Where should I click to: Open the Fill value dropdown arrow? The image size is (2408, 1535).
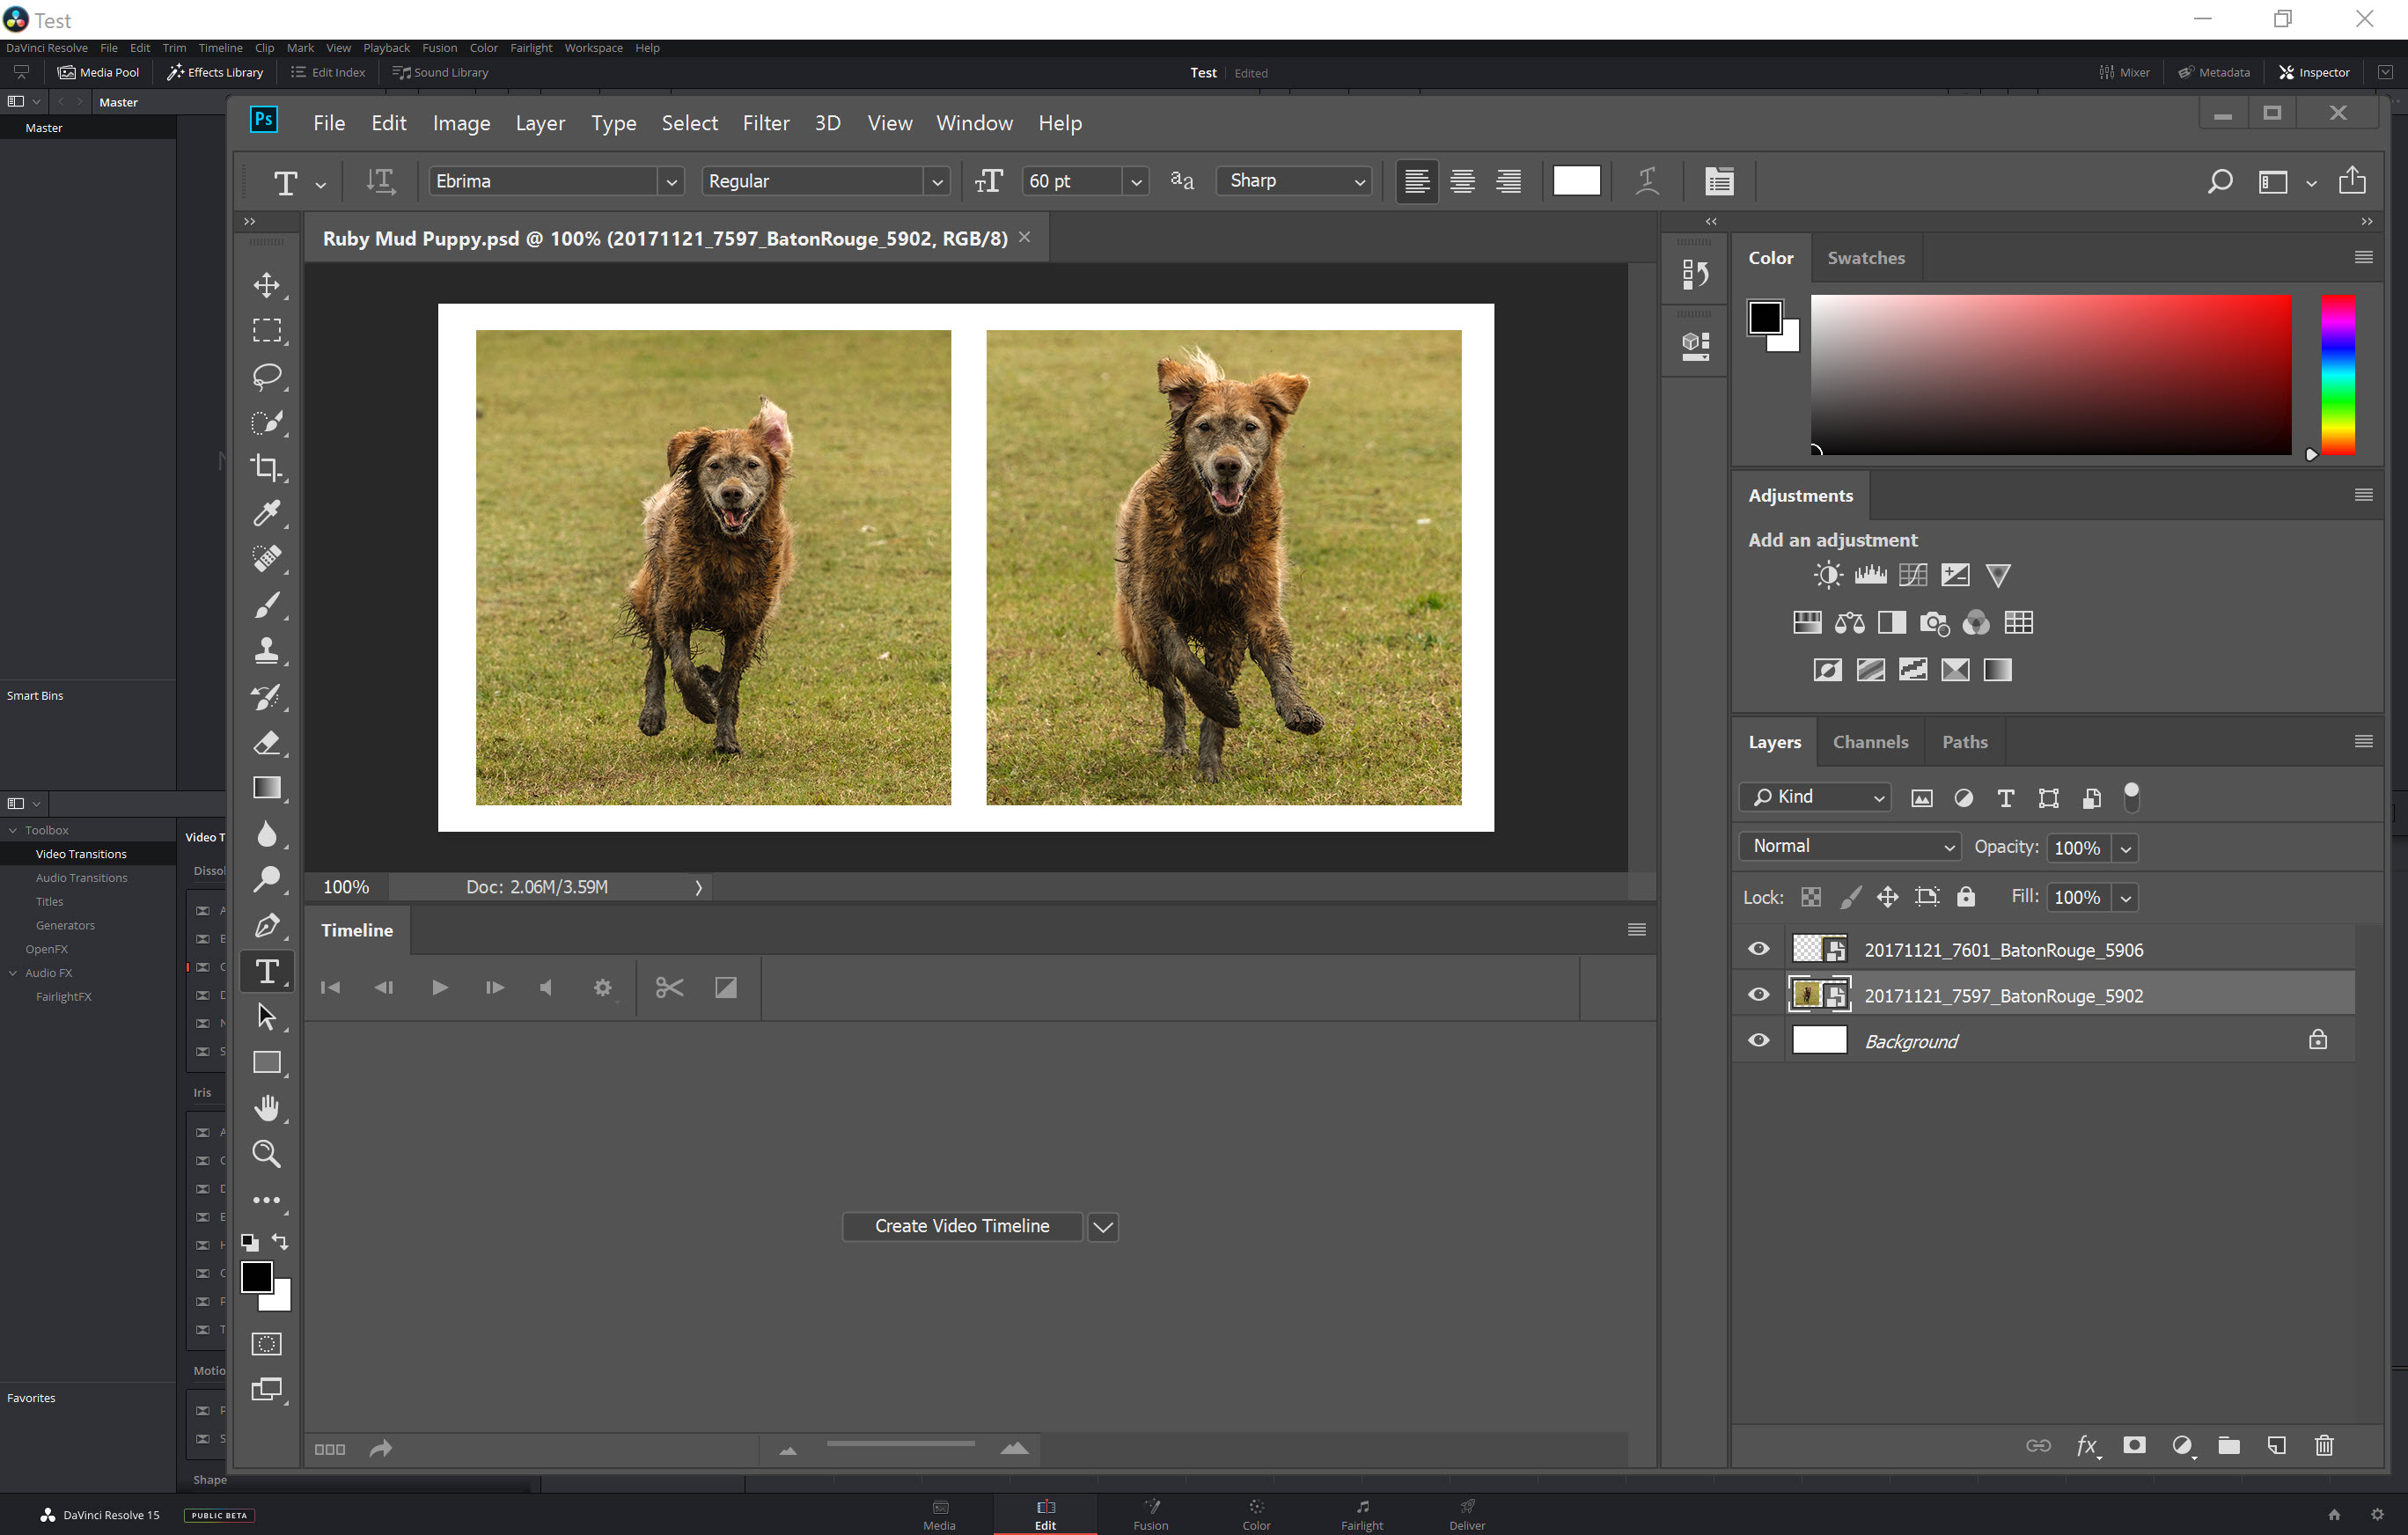click(x=2126, y=898)
